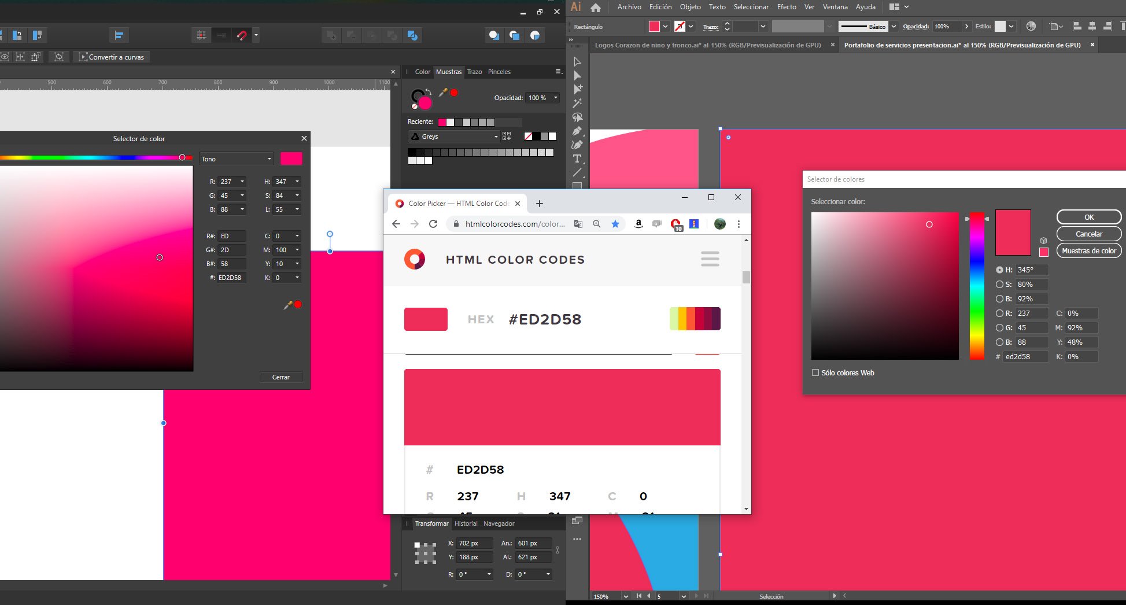Click the horizontal align left icon in Illustrator

pos(1077,26)
